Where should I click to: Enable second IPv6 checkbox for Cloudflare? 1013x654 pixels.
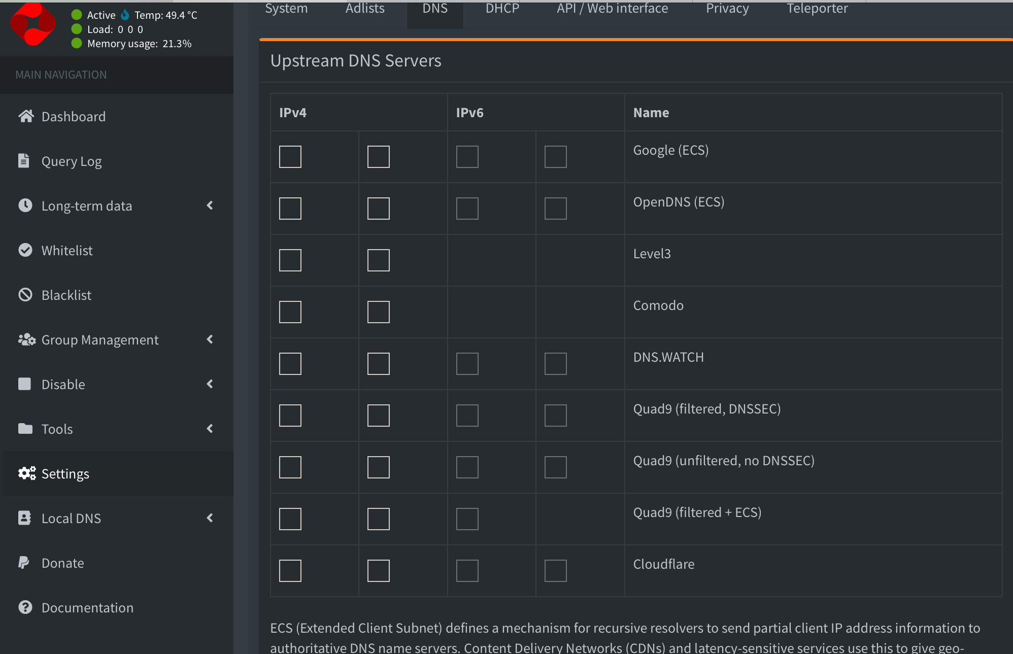click(x=556, y=571)
